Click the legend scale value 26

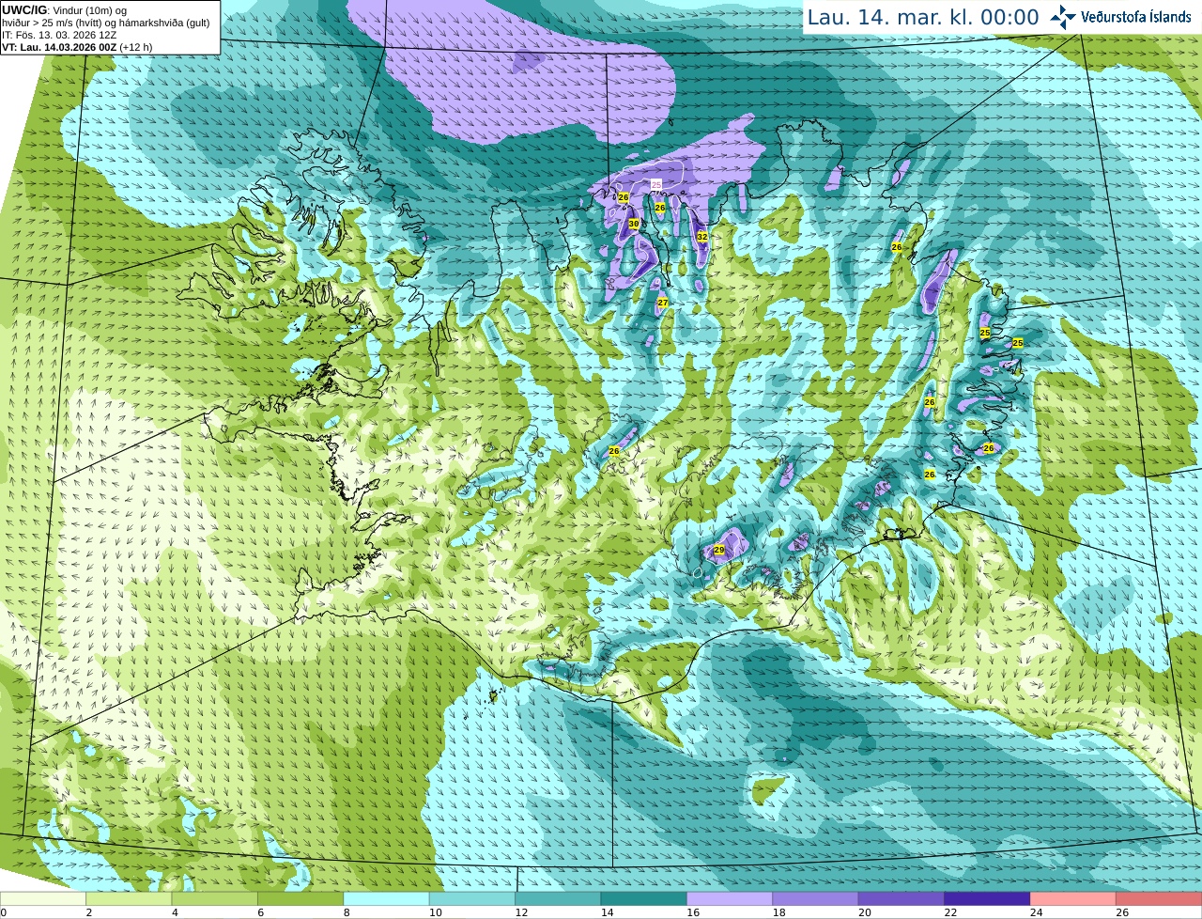(x=1122, y=912)
